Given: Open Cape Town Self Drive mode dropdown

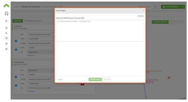Looking at the screenshot, I should 40,48.
